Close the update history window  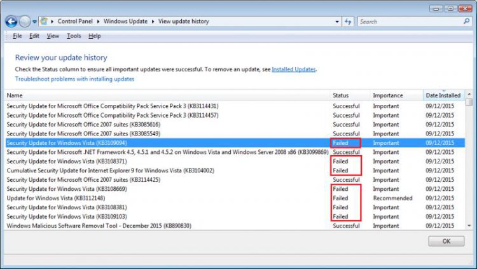466,9
